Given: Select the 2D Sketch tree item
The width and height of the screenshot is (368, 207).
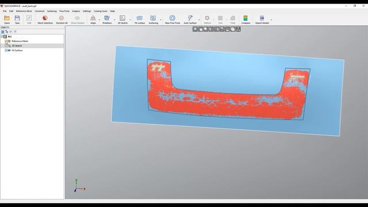Looking at the screenshot, I should click(17, 46).
